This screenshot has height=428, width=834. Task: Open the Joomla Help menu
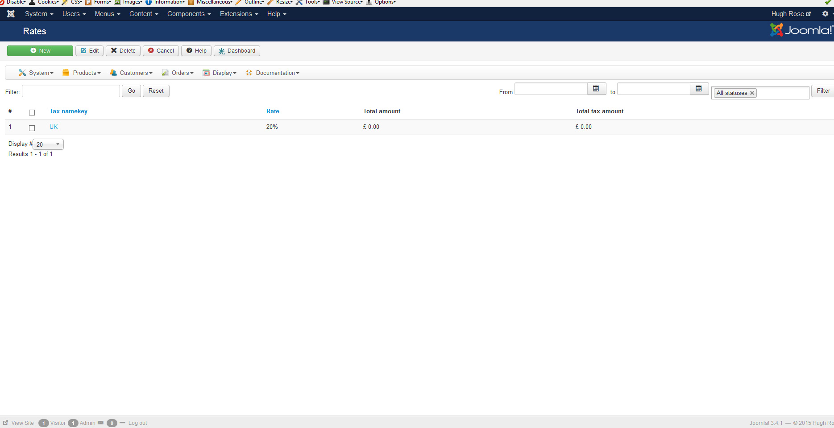coord(277,14)
